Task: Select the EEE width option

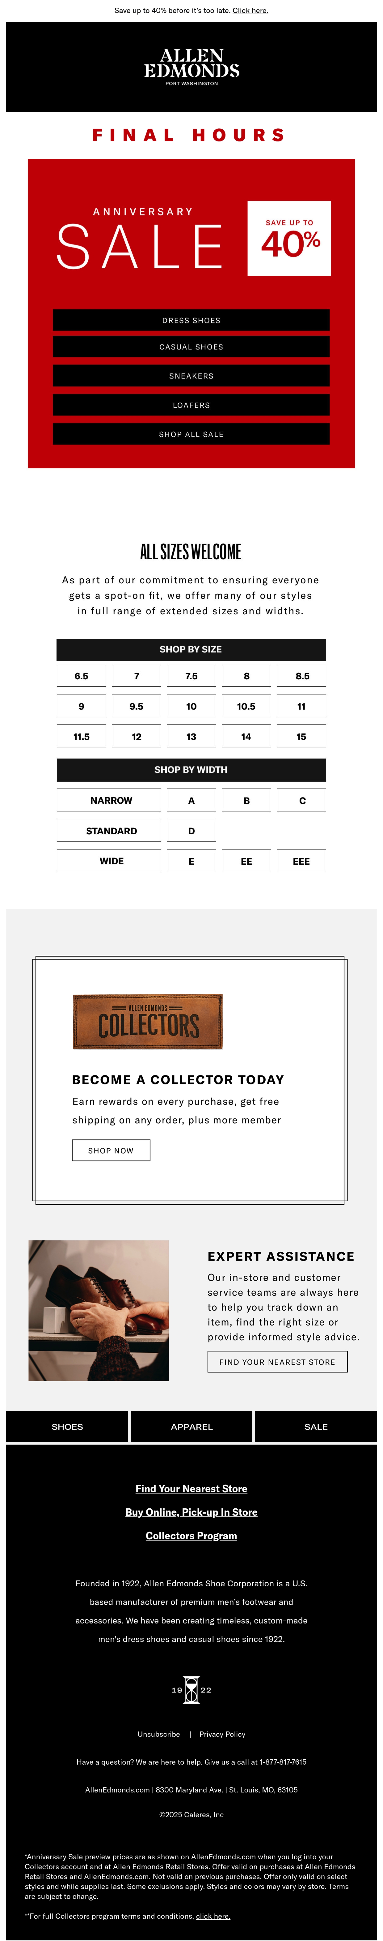Action: click(301, 861)
